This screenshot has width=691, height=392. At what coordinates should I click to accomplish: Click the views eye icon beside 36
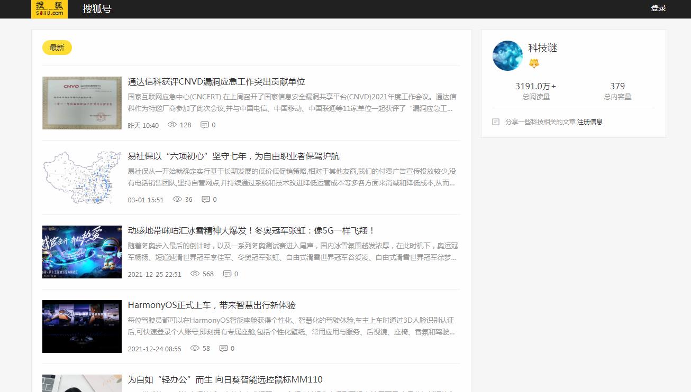[x=177, y=200]
